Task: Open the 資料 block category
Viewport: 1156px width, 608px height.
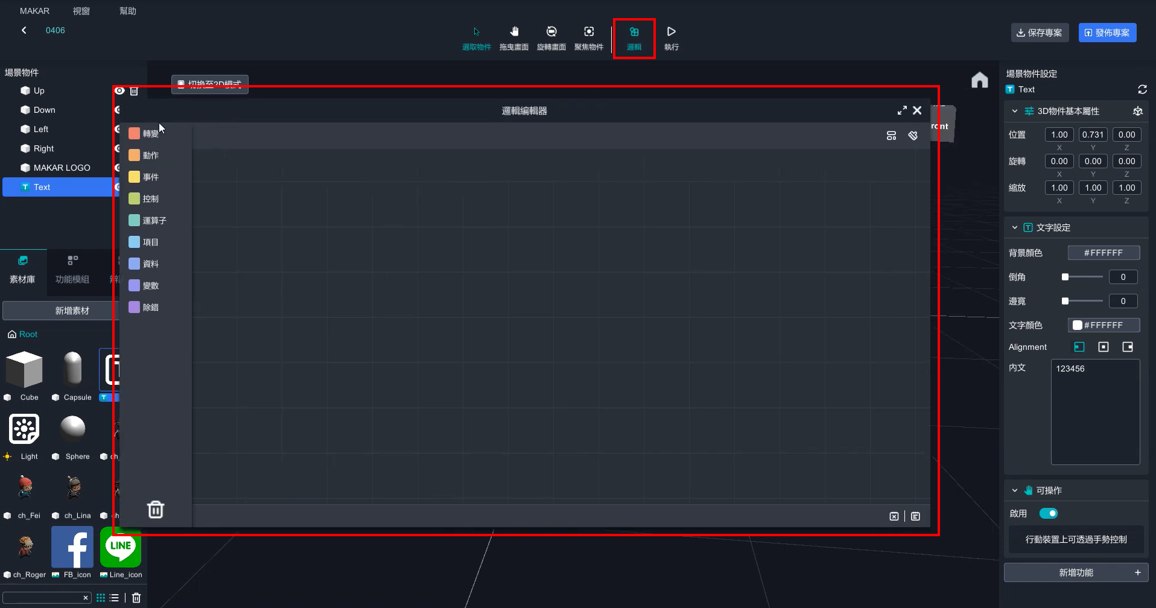Action: (144, 264)
